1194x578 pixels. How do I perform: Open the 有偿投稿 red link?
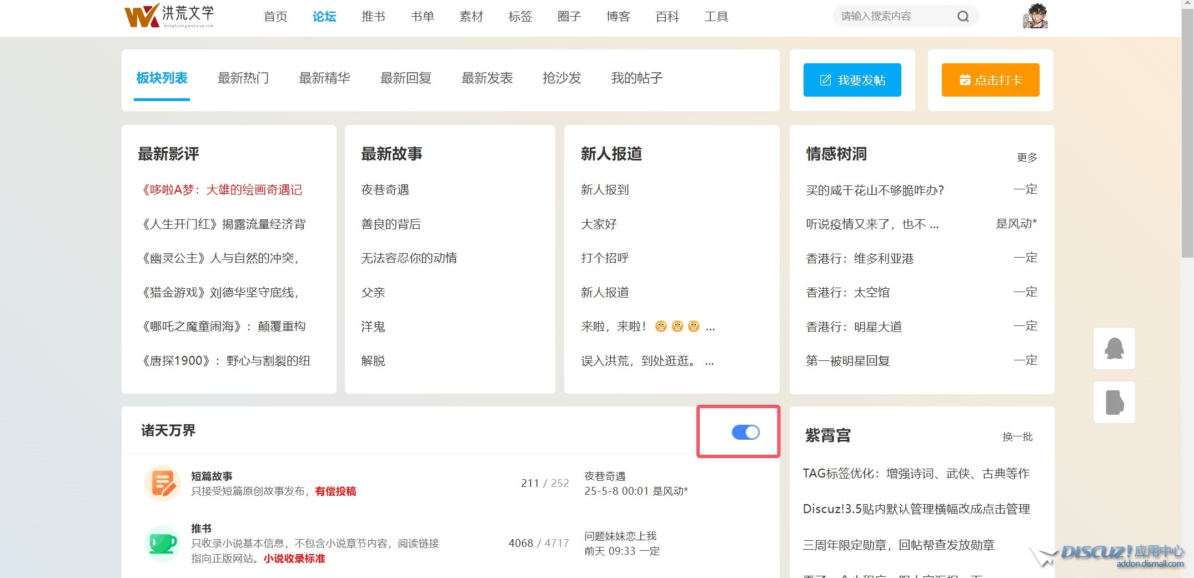coord(335,491)
